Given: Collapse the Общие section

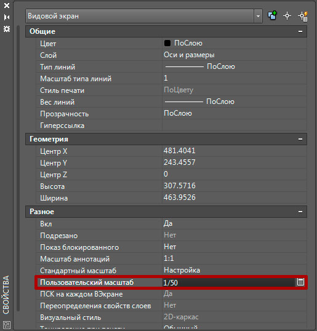Looking at the screenshot, I should pos(300,31).
